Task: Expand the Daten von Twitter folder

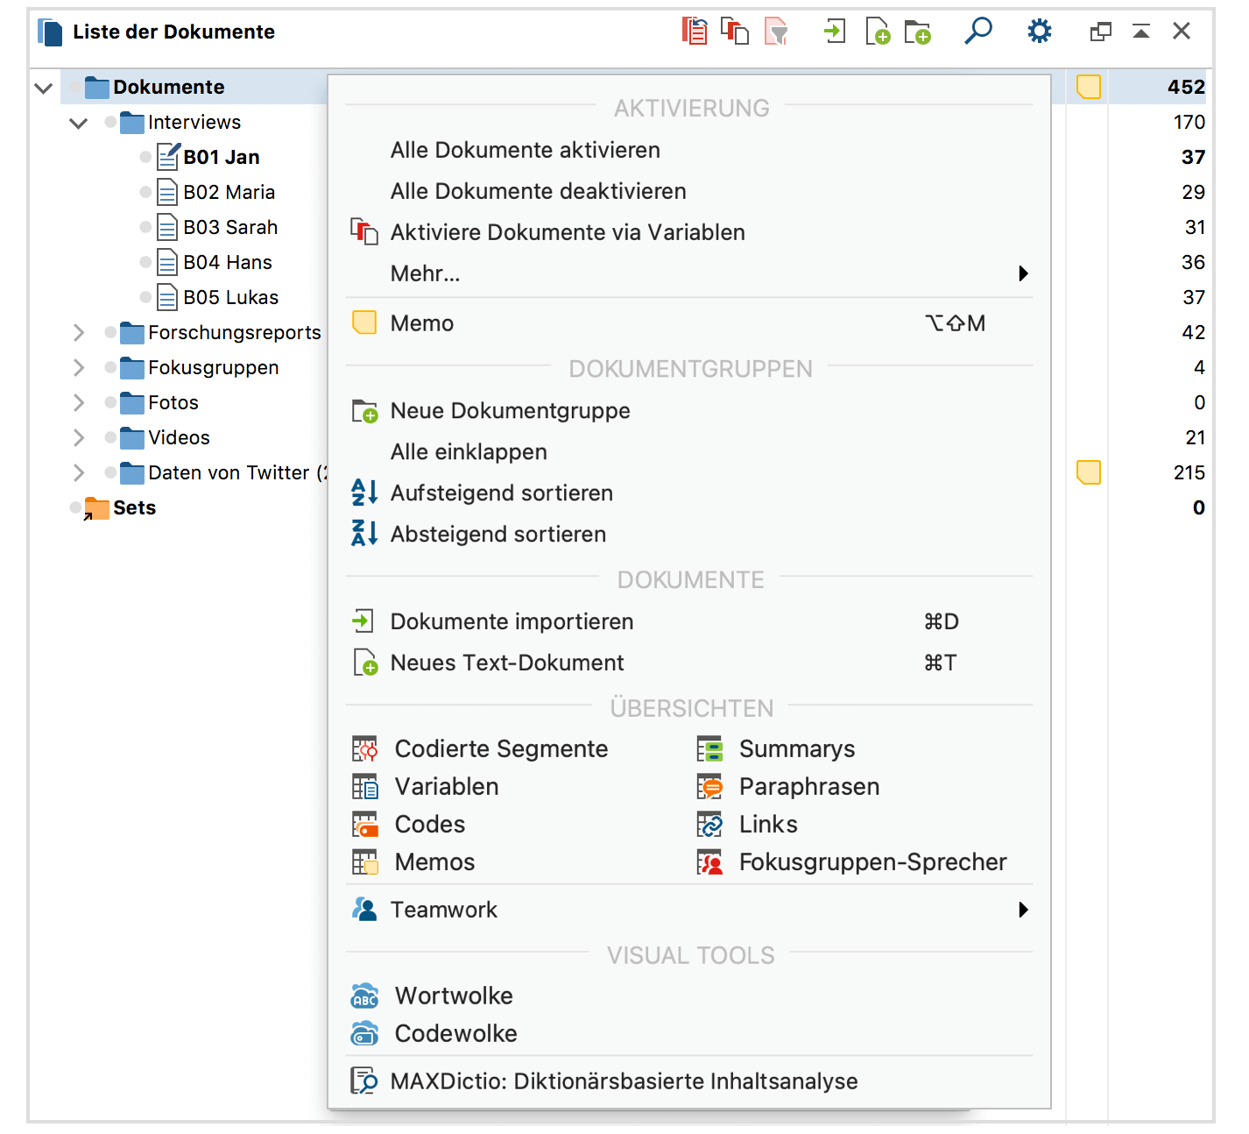Action: (79, 472)
